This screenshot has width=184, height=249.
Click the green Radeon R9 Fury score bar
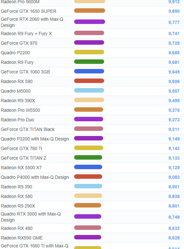pos(89,62)
